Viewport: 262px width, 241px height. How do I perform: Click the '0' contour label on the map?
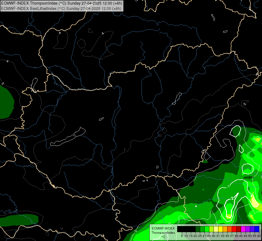135,231
